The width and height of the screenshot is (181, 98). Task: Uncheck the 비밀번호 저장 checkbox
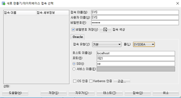[x=73, y=29]
